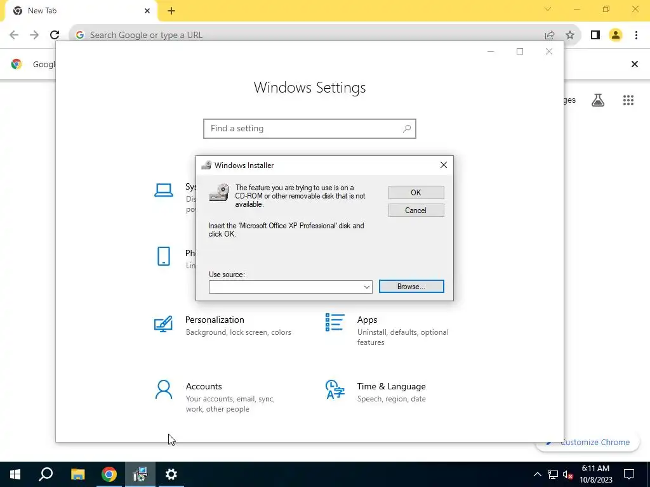Click the network tray icon
This screenshot has height=487, width=650.
(553, 474)
